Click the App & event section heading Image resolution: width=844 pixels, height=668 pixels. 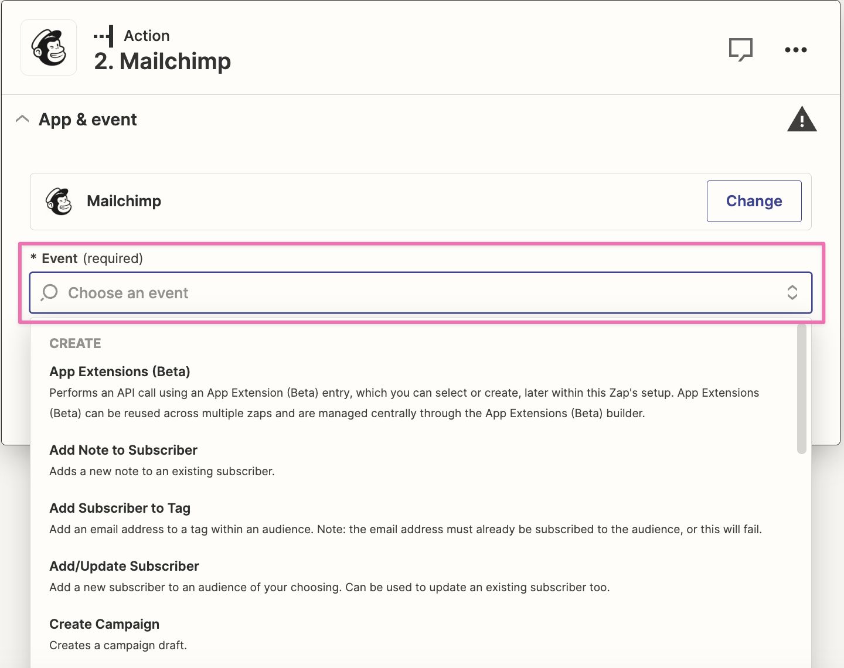tap(87, 120)
